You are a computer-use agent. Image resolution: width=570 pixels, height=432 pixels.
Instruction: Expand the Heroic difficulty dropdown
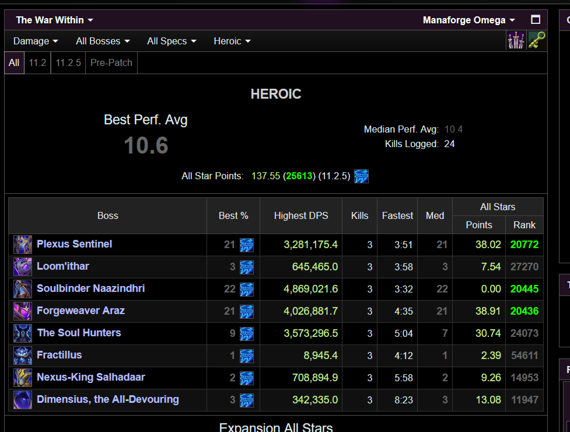232,41
